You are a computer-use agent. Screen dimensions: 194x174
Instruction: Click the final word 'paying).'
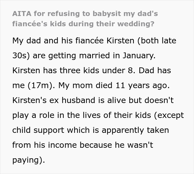pyautogui.click(x=28, y=160)
